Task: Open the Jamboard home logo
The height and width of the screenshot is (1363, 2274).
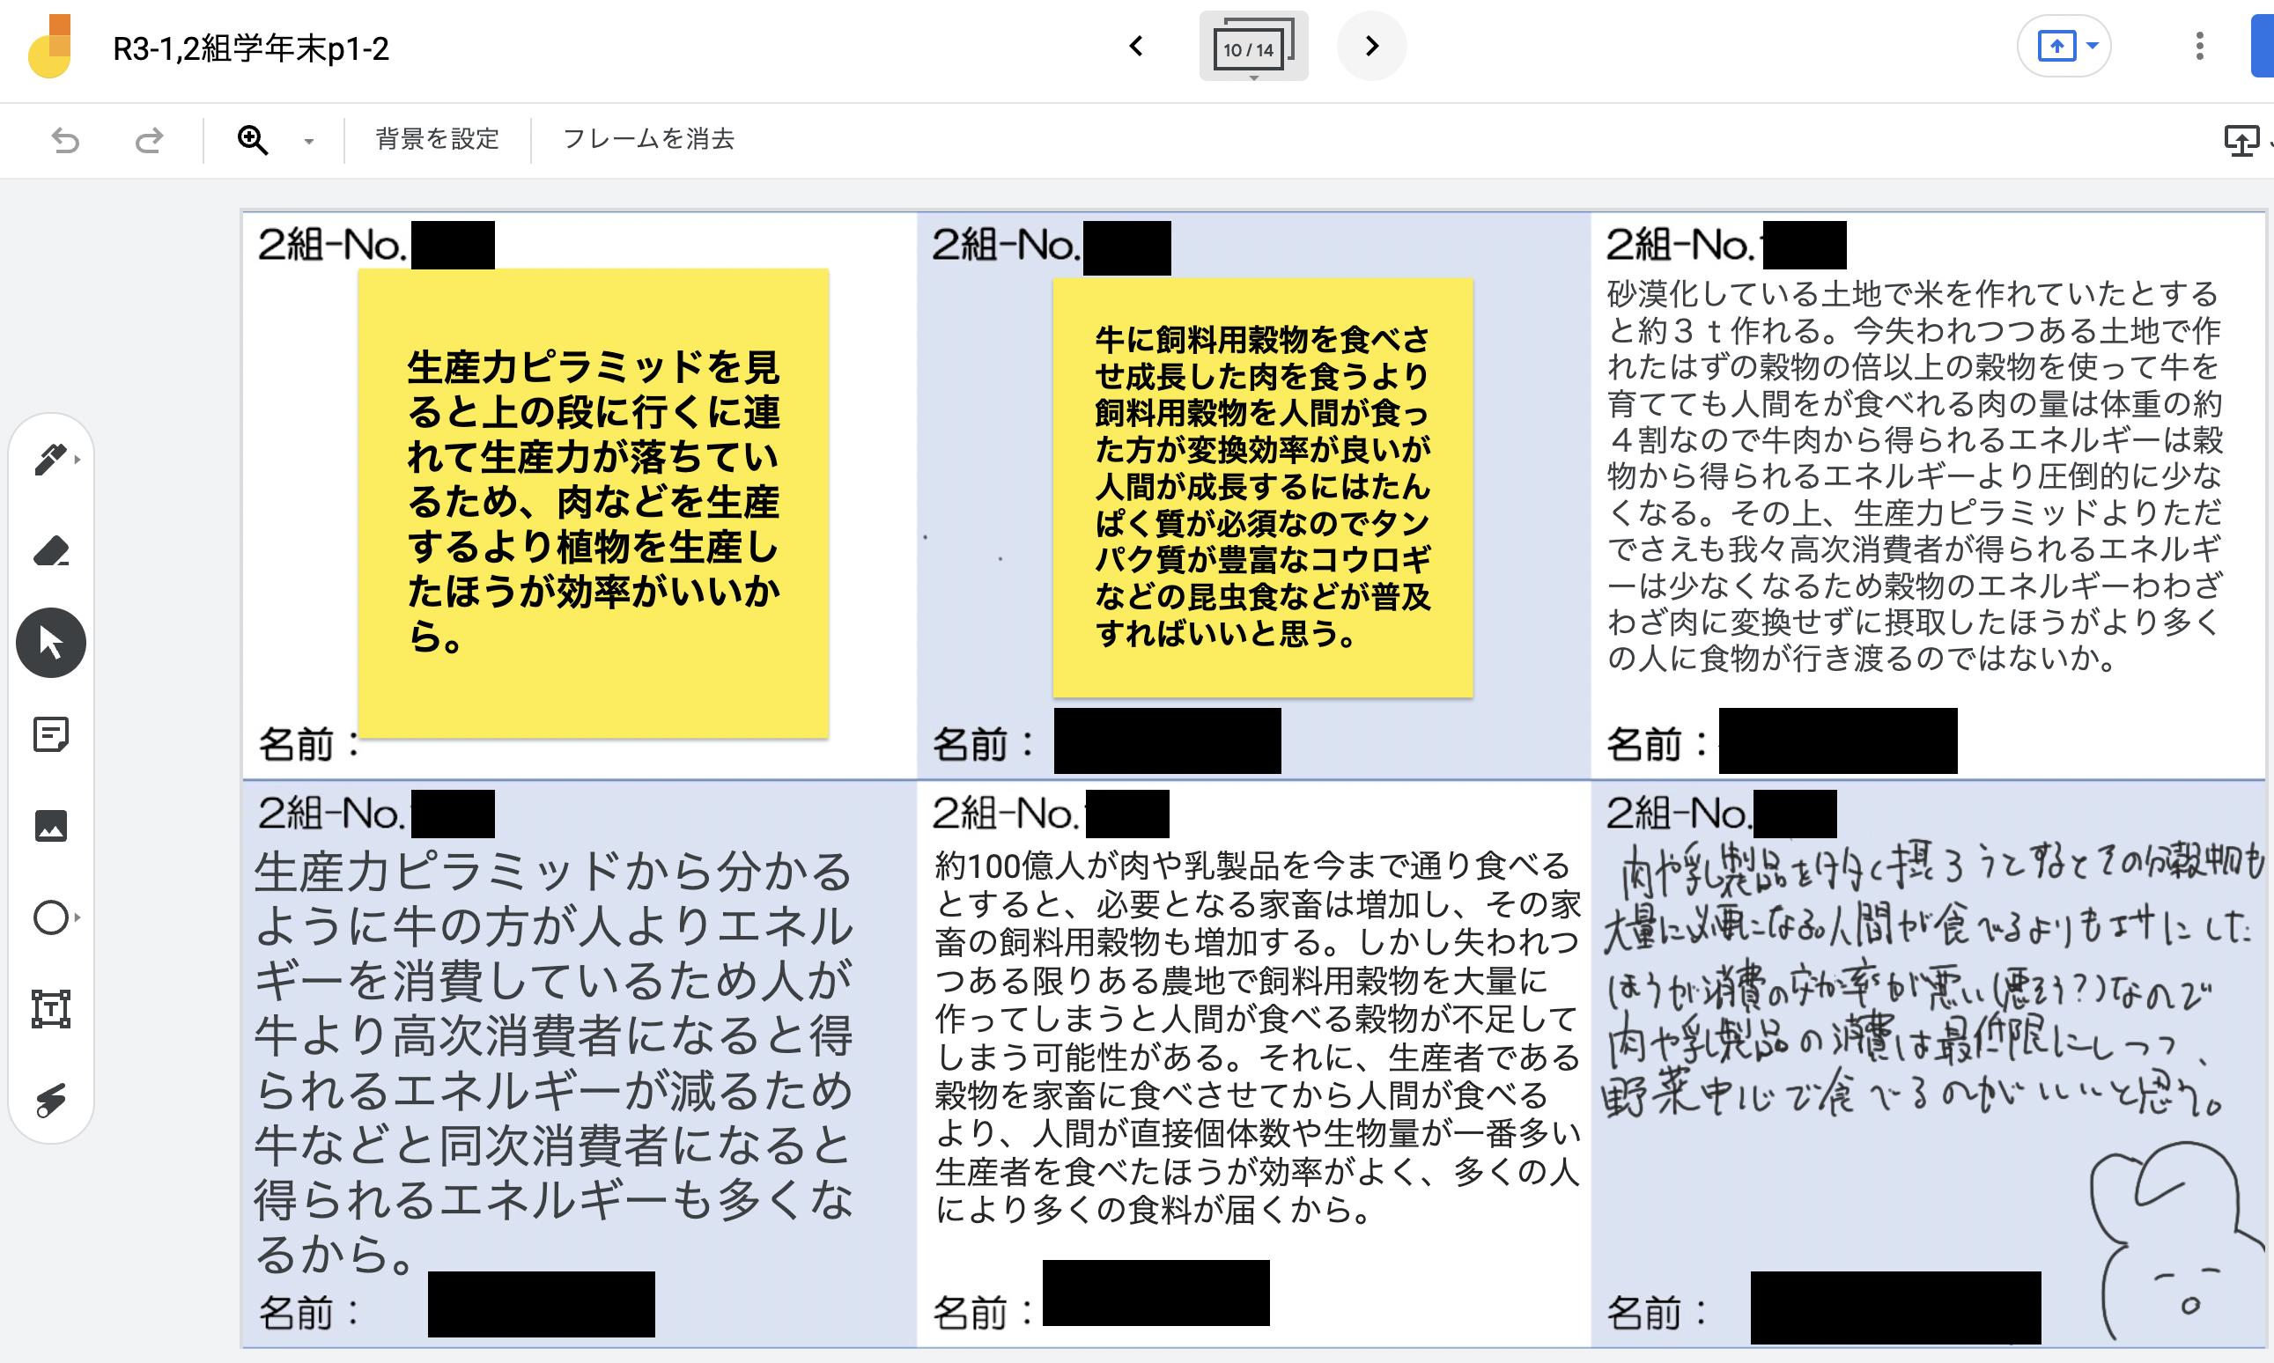Action: (x=50, y=47)
